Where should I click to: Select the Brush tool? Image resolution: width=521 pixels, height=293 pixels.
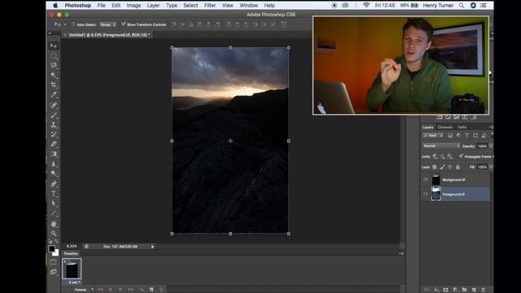pos(54,116)
